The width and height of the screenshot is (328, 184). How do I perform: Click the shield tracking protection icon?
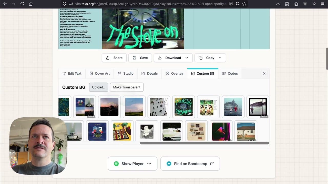64,4
